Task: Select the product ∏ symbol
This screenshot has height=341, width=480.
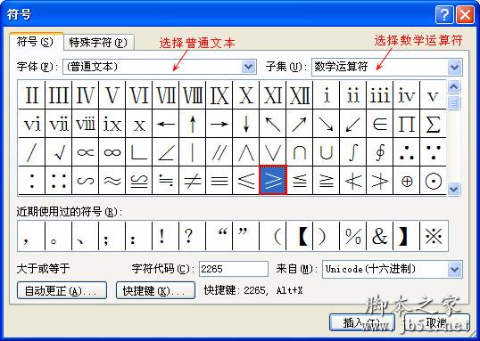Action: [x=407, y=124]
